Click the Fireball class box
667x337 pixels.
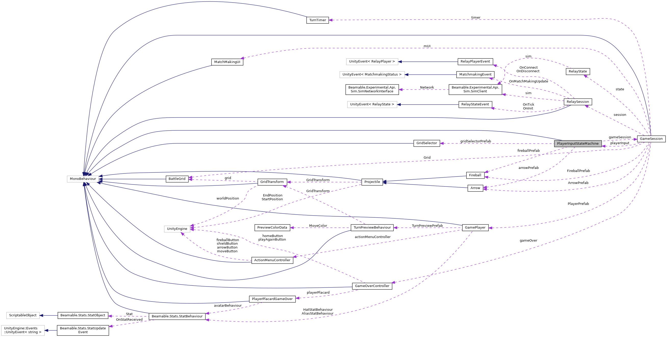tap(475, 175)
